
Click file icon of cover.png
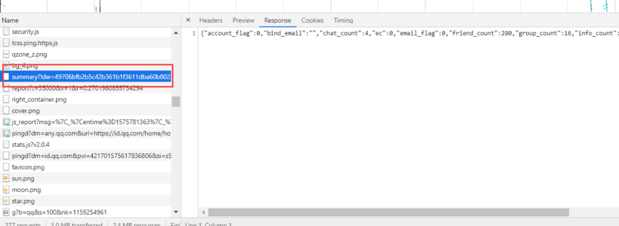[6, 111]
